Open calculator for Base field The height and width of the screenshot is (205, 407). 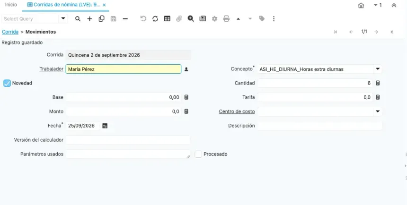click(x=186, y=97)
